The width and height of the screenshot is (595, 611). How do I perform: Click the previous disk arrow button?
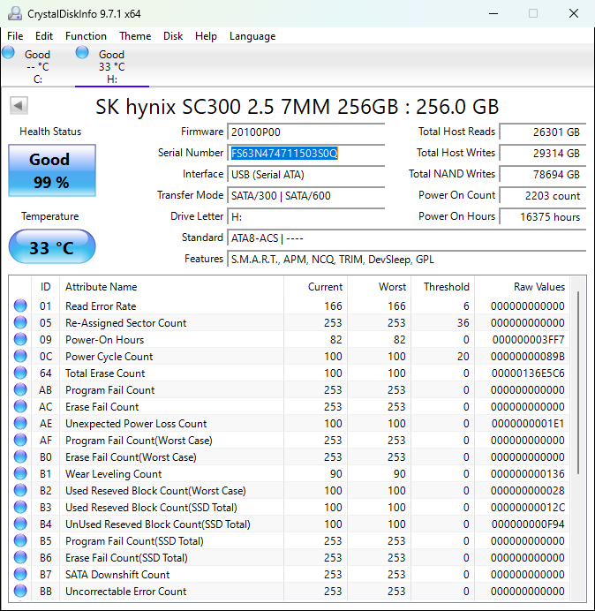click(x=19, y=105)
